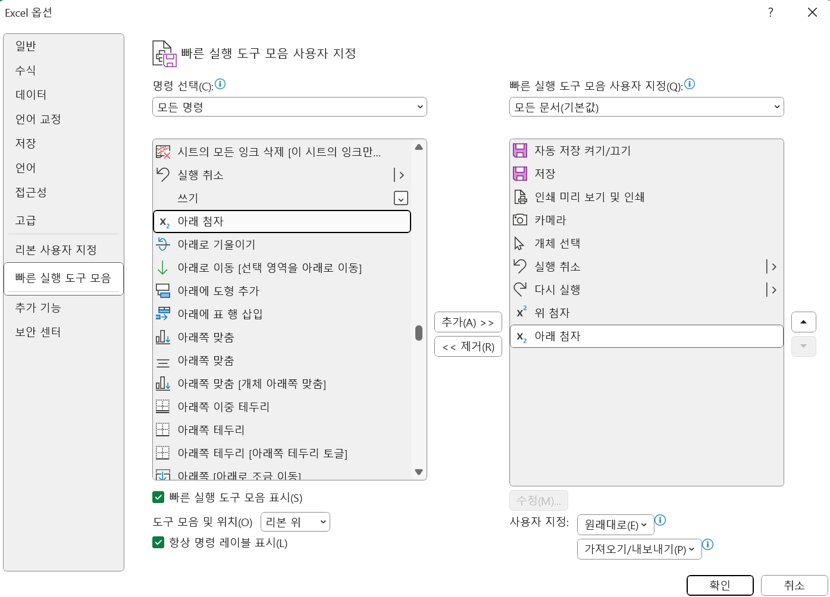
Task: Click the superscript (위 첨자) icon
Action: click(x=521, y=312)
